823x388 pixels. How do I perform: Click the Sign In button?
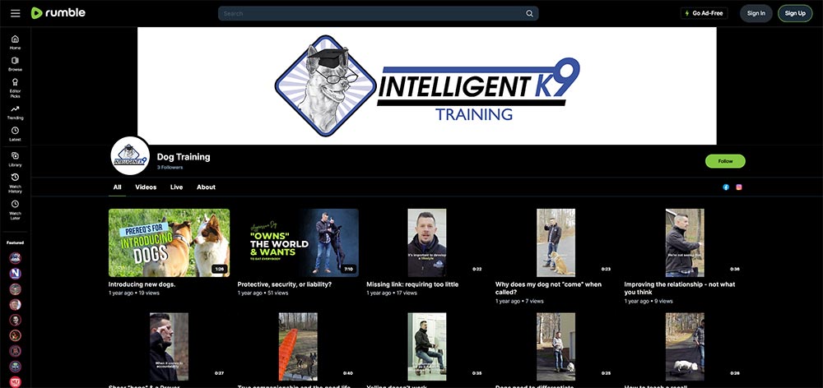(756, 13)
